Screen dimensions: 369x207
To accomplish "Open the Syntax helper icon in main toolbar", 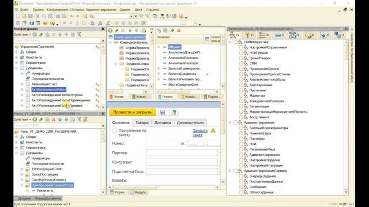I will (162, 16).
